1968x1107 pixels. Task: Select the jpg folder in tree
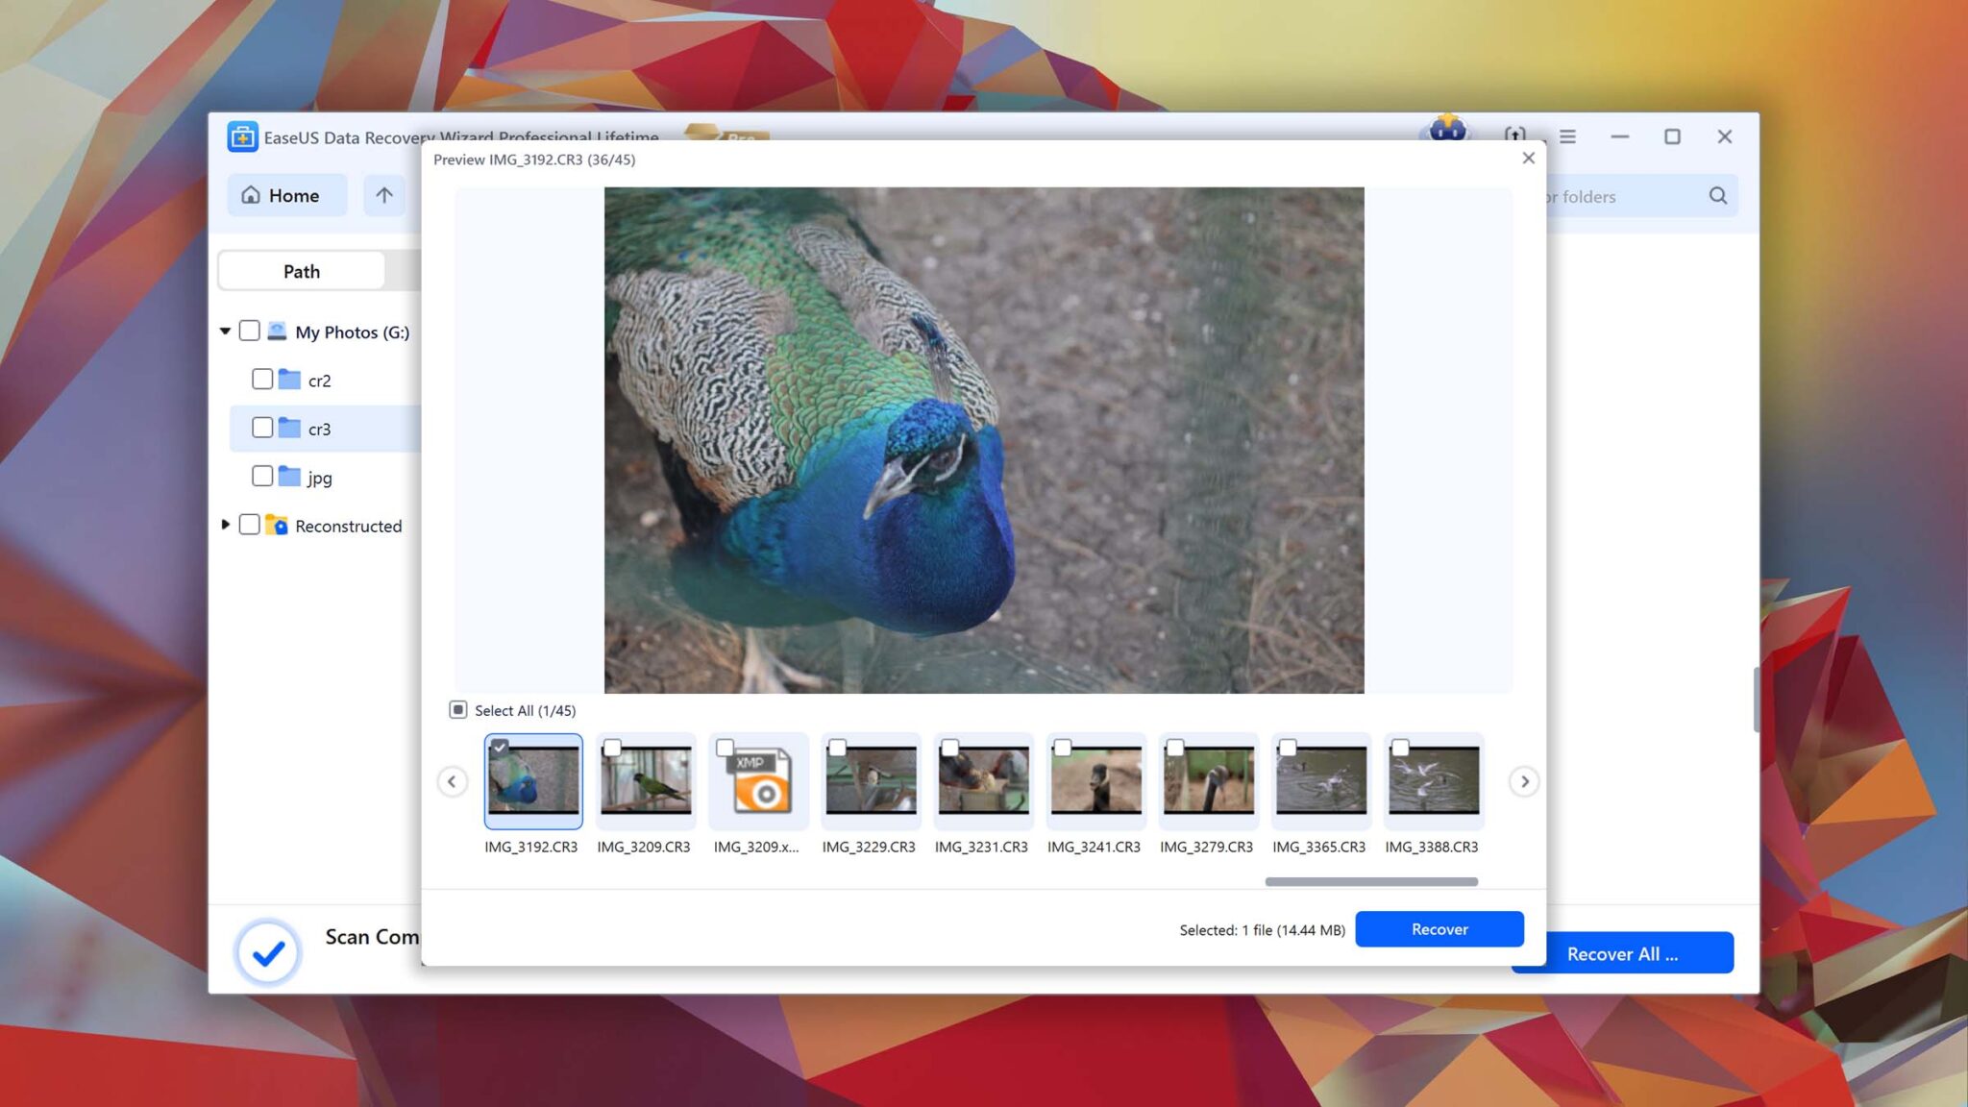(x=319, y=478)
